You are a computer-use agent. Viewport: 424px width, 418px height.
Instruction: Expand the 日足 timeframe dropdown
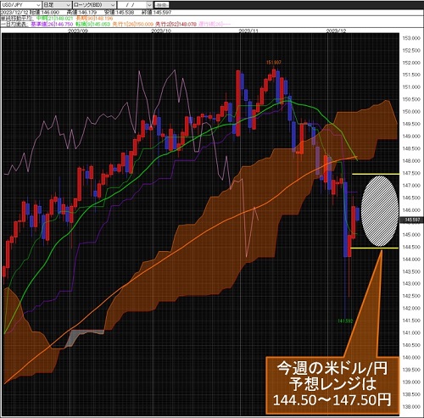click(57, 5)
